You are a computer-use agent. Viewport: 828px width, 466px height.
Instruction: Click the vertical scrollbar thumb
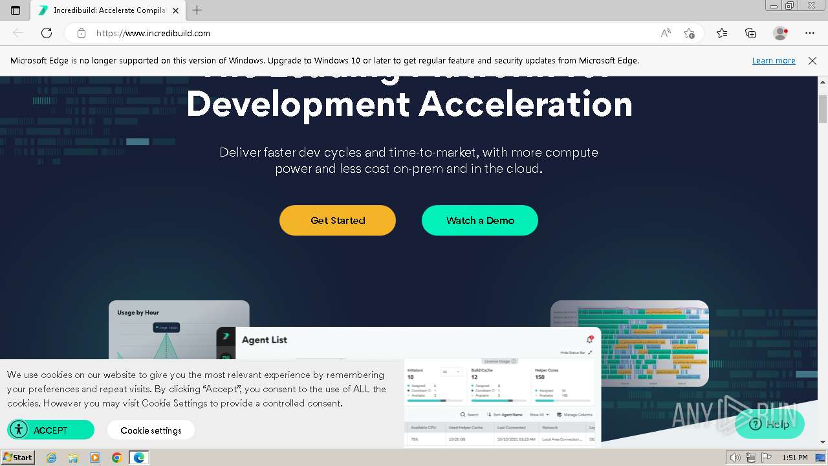(x=823, y=109)
